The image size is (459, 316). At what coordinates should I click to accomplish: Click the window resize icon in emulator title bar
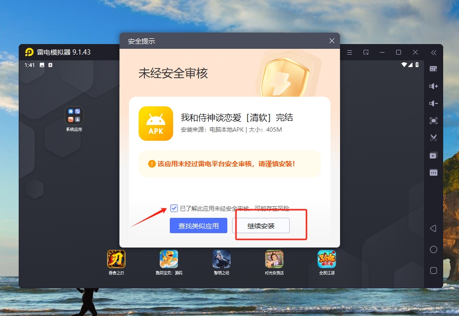366,52
